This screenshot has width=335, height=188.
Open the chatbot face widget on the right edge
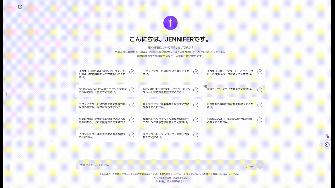tap(327, 145)
